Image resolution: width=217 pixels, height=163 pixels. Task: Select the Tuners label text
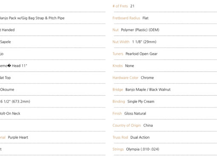118,54
